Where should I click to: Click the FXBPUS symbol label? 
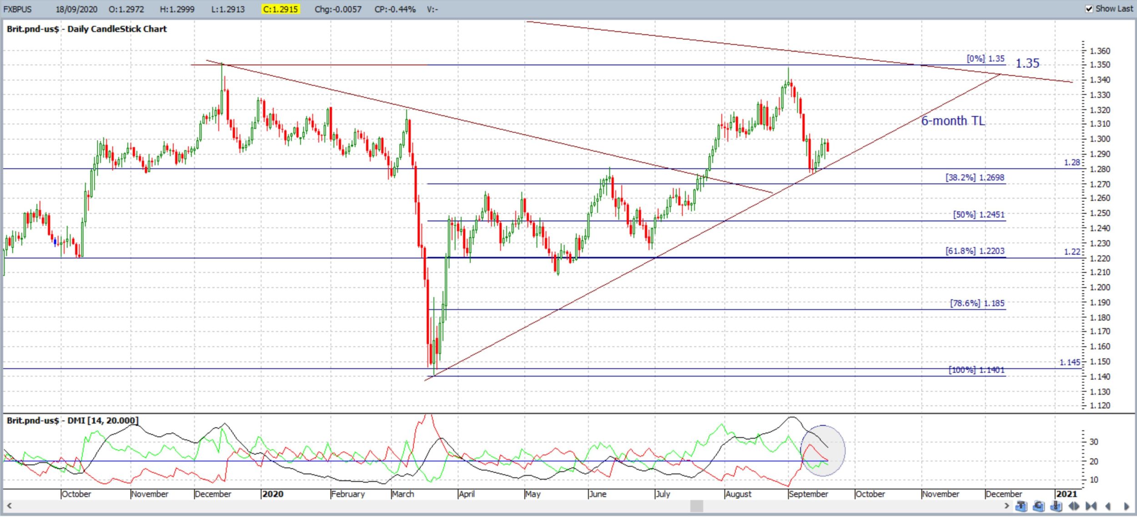pos(17,9)
